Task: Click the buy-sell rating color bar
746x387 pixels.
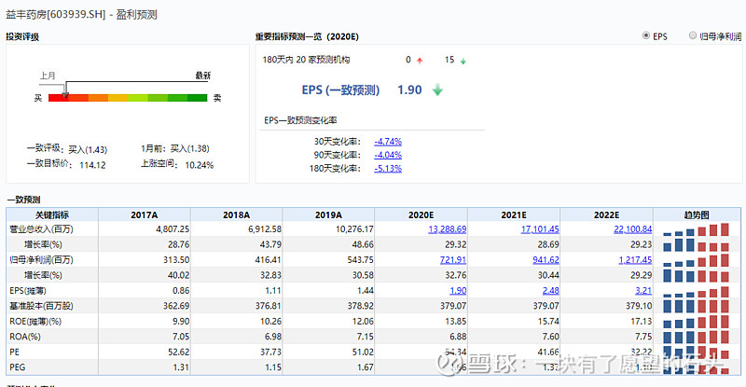Action: tap(128, 98)
